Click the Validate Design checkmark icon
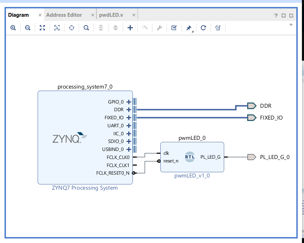The width and height of the screenshot is (304, 243). [174, 28]
